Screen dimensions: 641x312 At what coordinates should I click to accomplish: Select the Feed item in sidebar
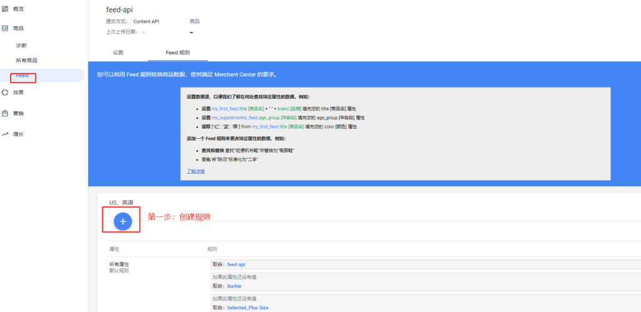pyautogui.click(x=23, y=76)
